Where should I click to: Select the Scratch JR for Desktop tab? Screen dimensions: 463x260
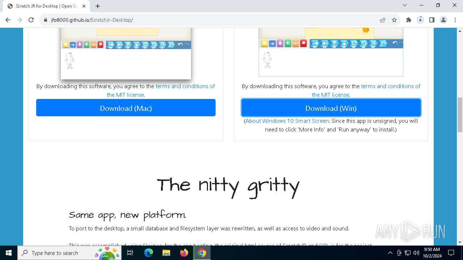46,6
